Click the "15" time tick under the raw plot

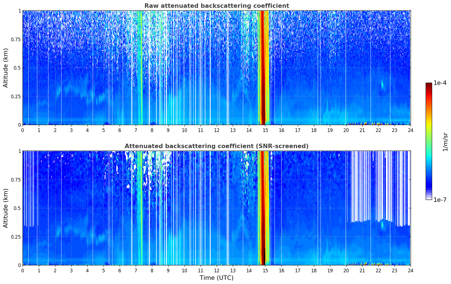265,130
